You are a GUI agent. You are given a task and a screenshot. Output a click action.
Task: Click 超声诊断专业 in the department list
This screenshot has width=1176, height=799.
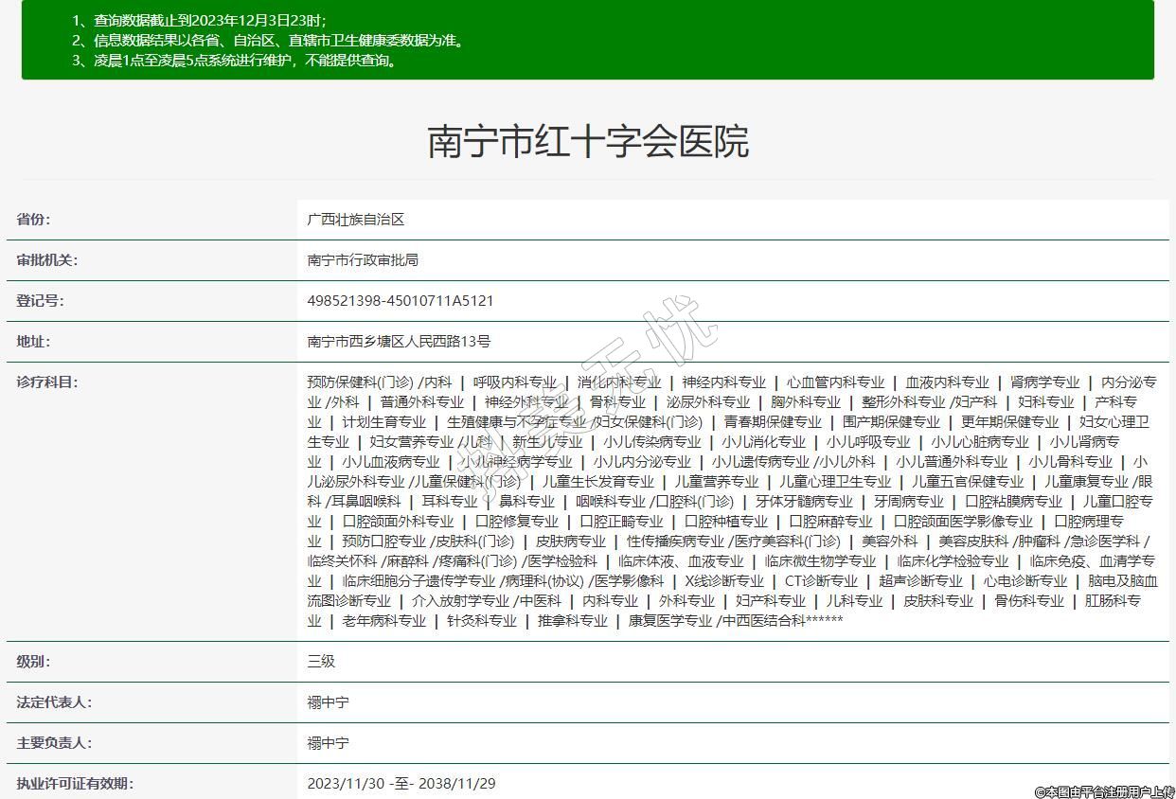pyautogui.click(x=919, y=581)
